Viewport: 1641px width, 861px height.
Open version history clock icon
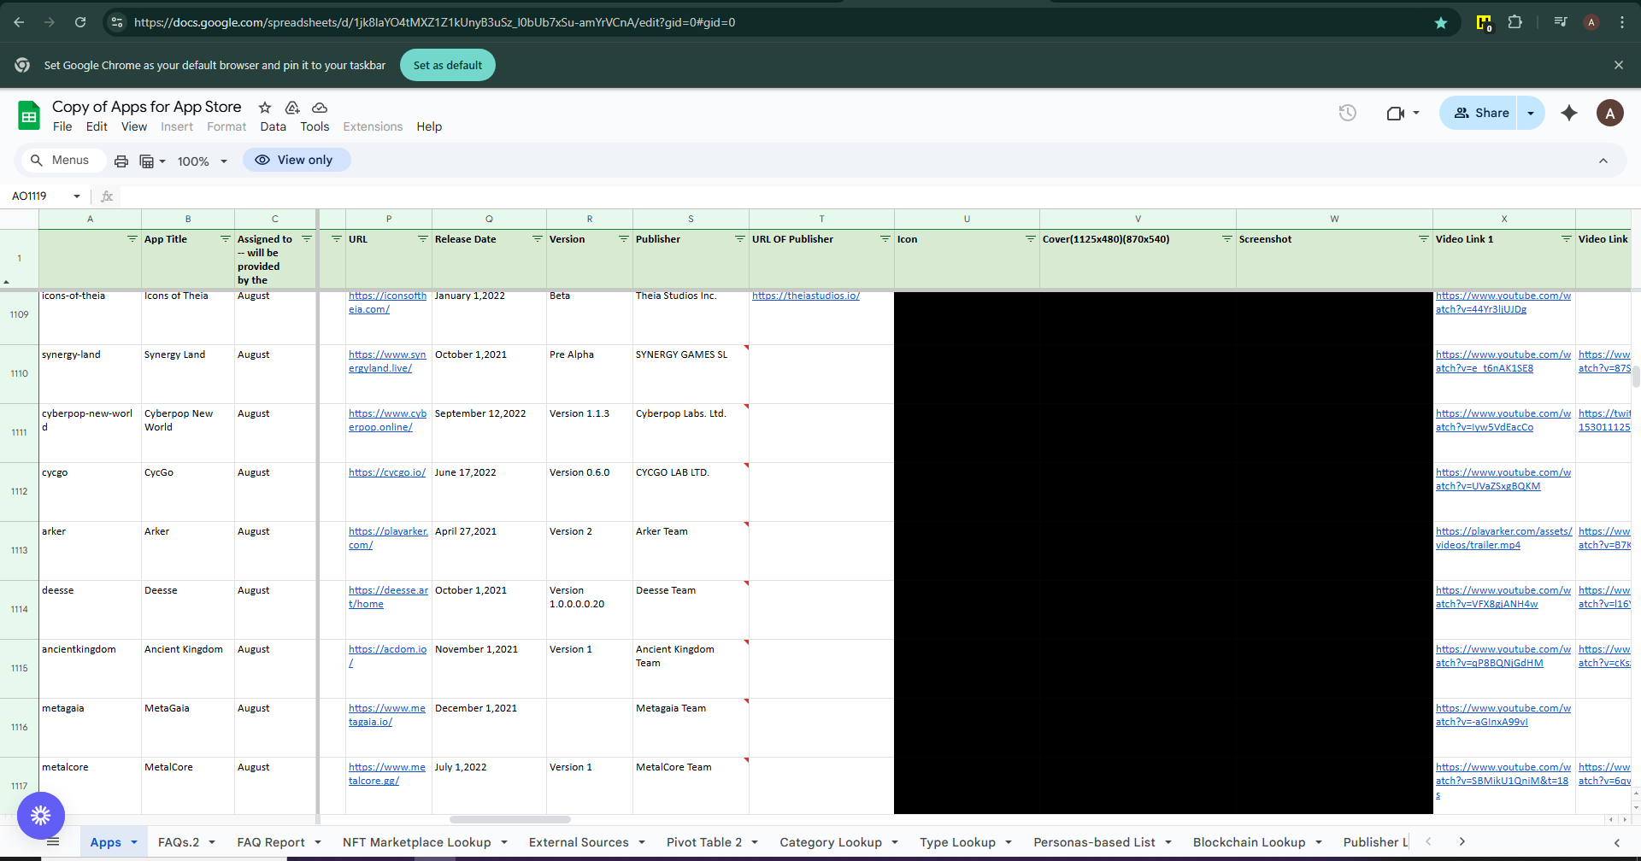pos(1347,113)
